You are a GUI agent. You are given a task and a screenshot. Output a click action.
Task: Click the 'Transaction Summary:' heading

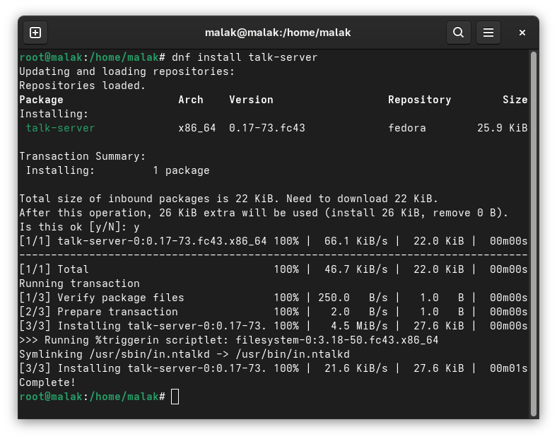[x=82, y=156]
